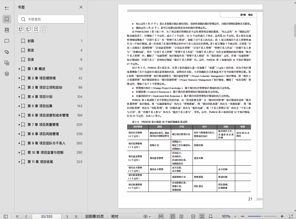
Task: Set the actual size view icon
Action: (193, 216)
